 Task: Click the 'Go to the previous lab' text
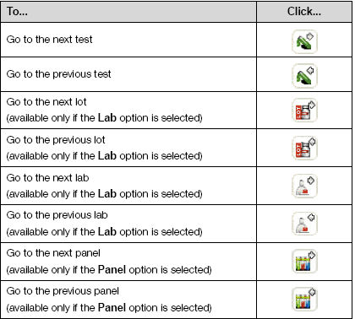[x=57, y=215]
